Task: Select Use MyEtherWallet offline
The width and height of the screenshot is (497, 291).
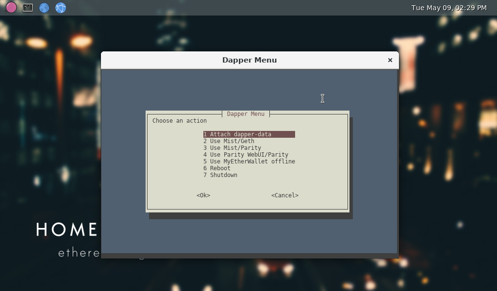Action: 249,162
